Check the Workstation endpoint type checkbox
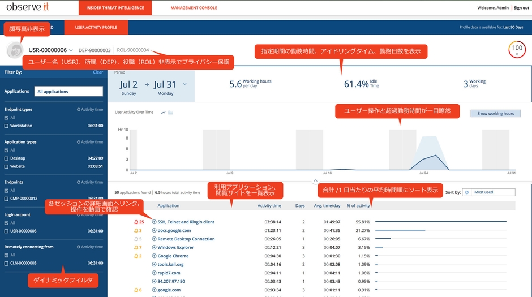This screenshot has height=297, width=532. 6,126
